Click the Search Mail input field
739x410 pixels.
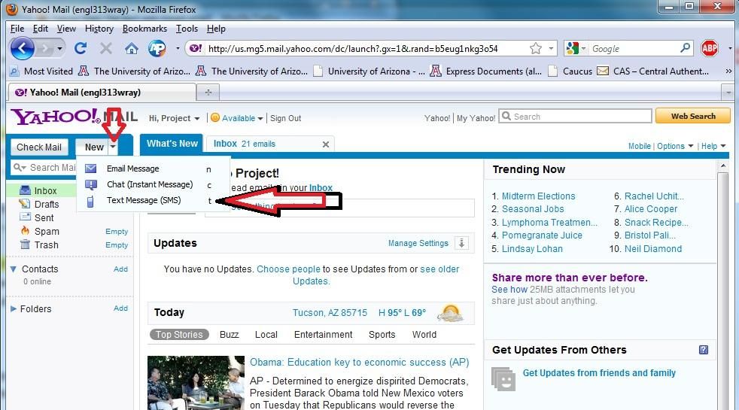click(x=44, y=167)
